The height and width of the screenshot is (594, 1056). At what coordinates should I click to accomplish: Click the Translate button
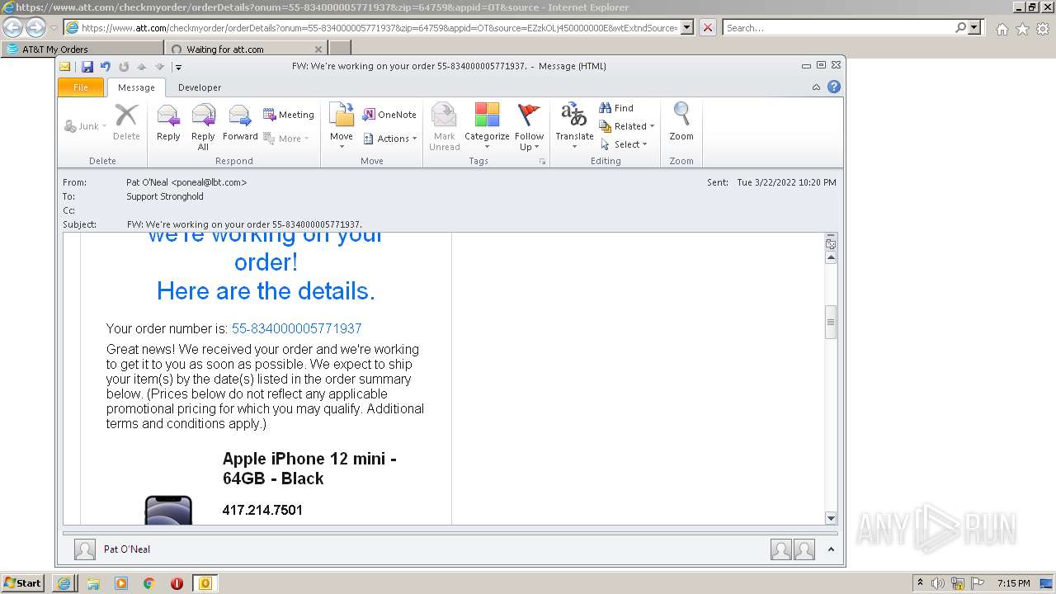pos(574,127)
